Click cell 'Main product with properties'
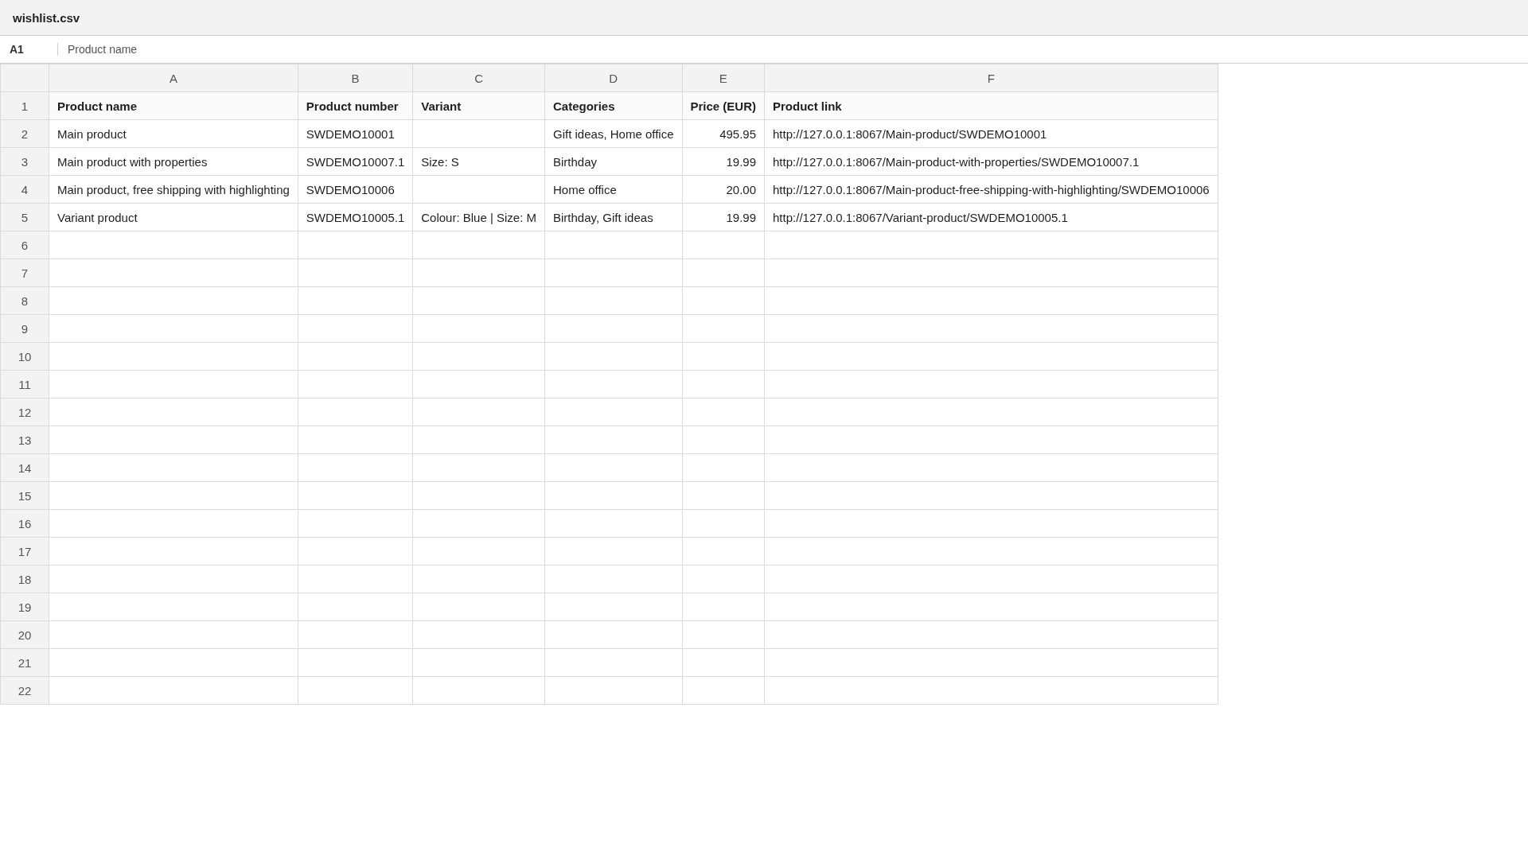 pyautogui.click(x=173, y=161)
